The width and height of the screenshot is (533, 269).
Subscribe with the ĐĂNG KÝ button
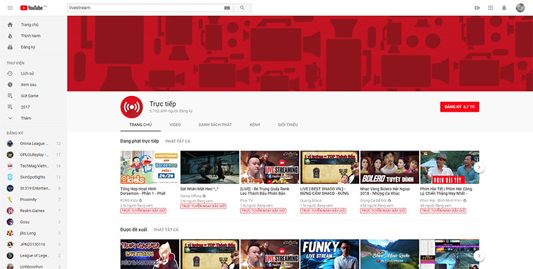coord(460,107)
